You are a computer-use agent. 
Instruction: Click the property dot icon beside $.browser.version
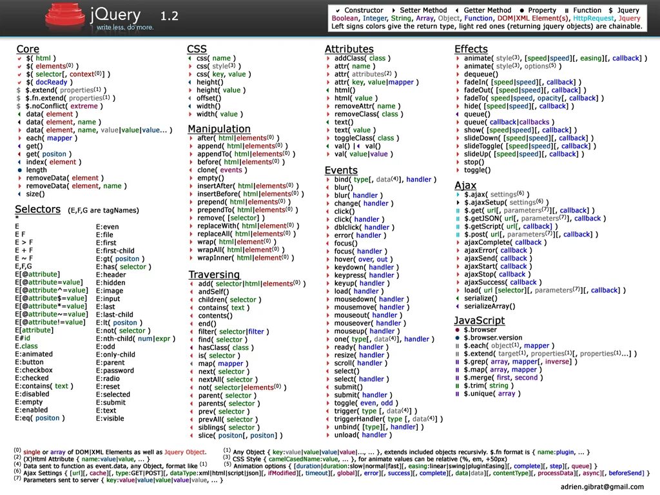[x=457, y=338]
